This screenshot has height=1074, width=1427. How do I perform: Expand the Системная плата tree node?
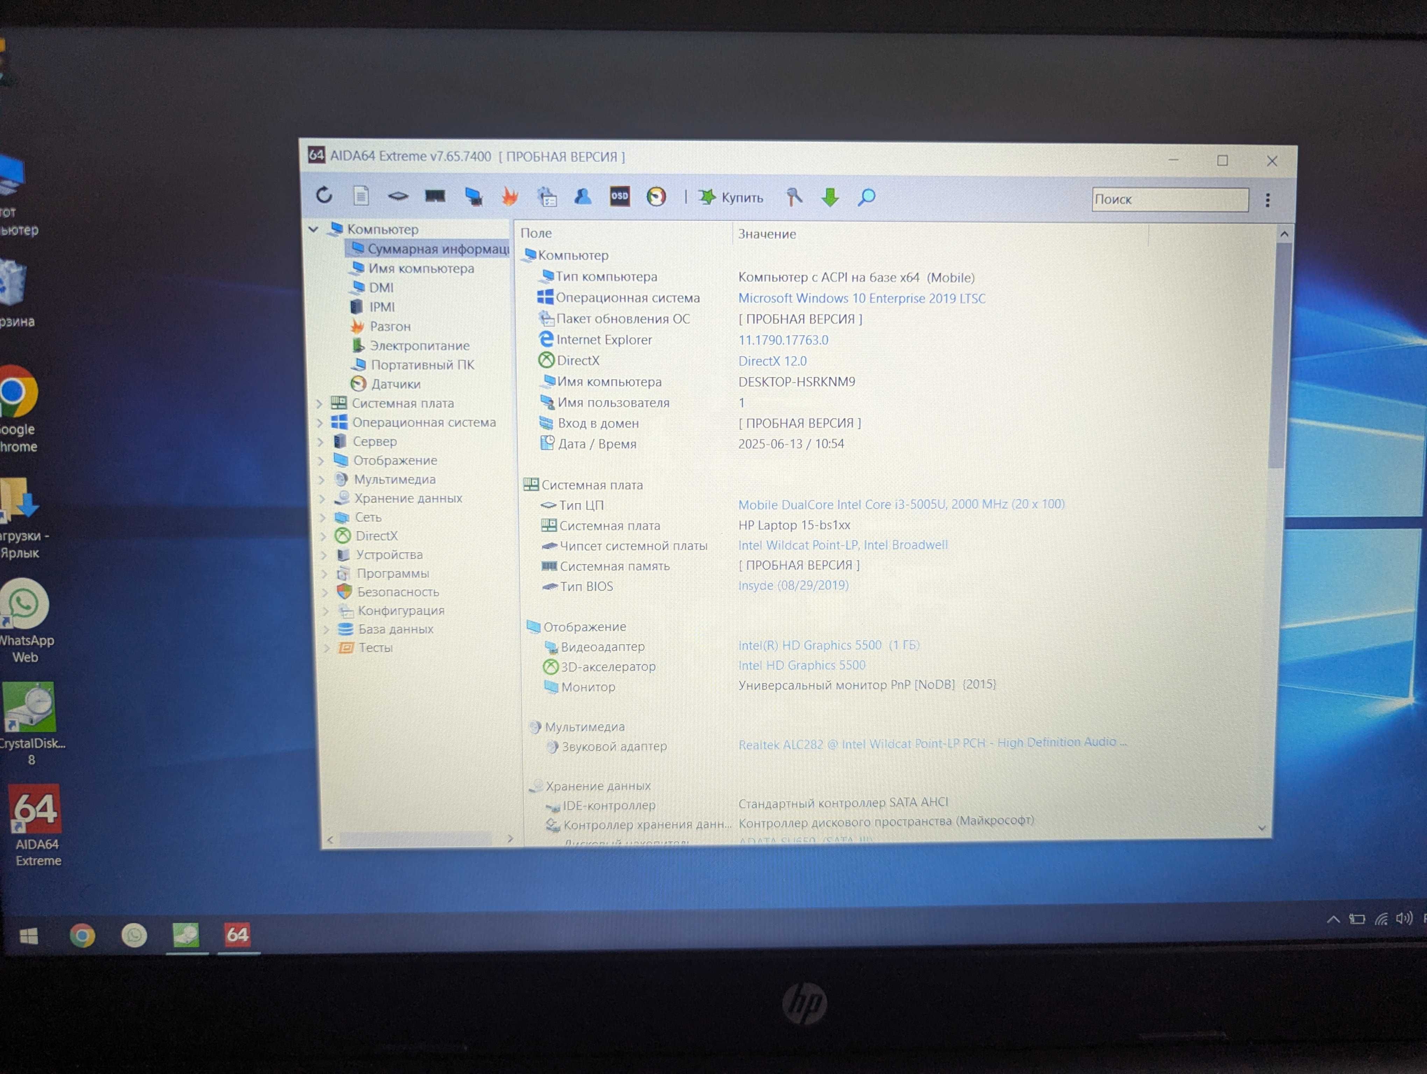pos(320,403)
